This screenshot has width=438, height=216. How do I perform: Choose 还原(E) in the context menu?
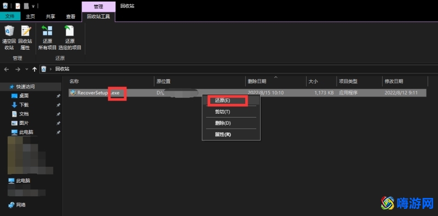click(x=231, y=101)
